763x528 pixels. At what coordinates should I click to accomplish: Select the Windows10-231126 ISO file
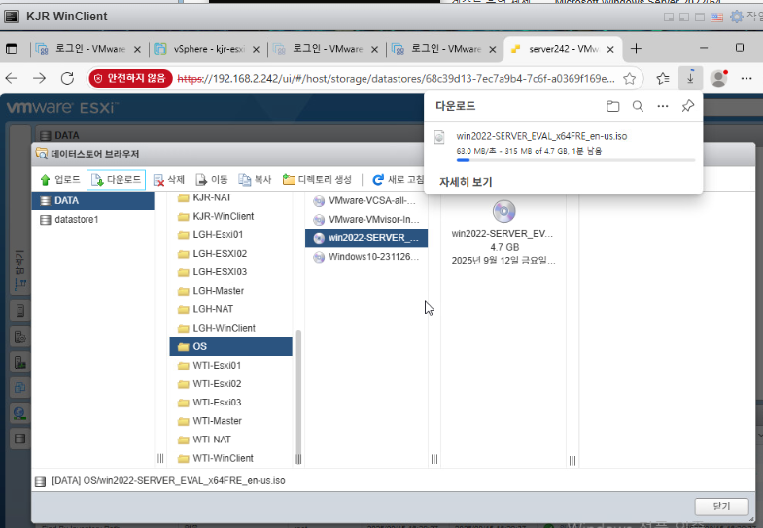[x=365, y=257]
